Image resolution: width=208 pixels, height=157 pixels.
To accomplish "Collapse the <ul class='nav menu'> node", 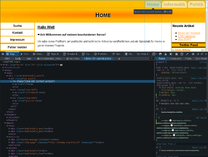I will 9,78.
